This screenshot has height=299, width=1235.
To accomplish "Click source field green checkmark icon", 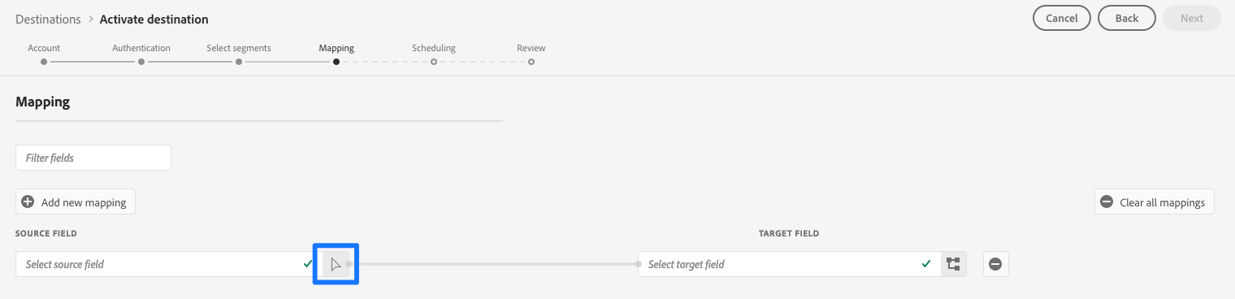I will coord(307,264).
